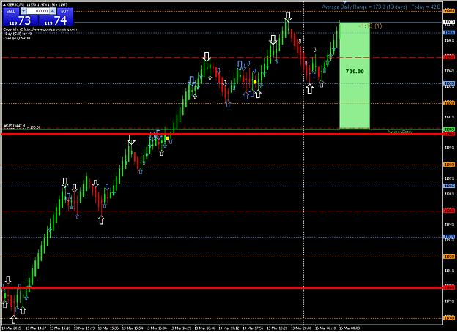Viewport: 458px width, 332px height.
Task: Decrease trade volume with the down arrow
Action: 23,11
